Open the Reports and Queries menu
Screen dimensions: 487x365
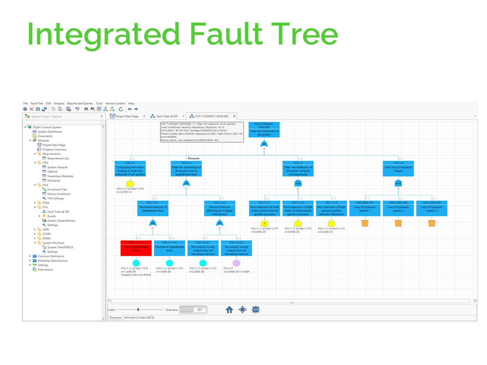80,104
